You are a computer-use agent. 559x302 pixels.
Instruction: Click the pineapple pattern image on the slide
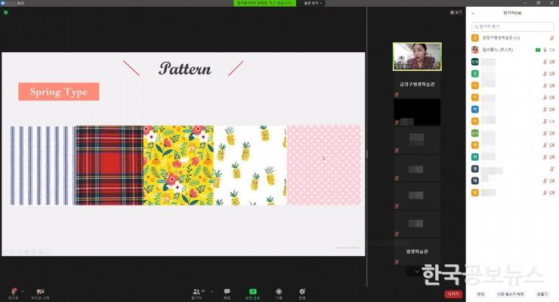click(250, 165)
